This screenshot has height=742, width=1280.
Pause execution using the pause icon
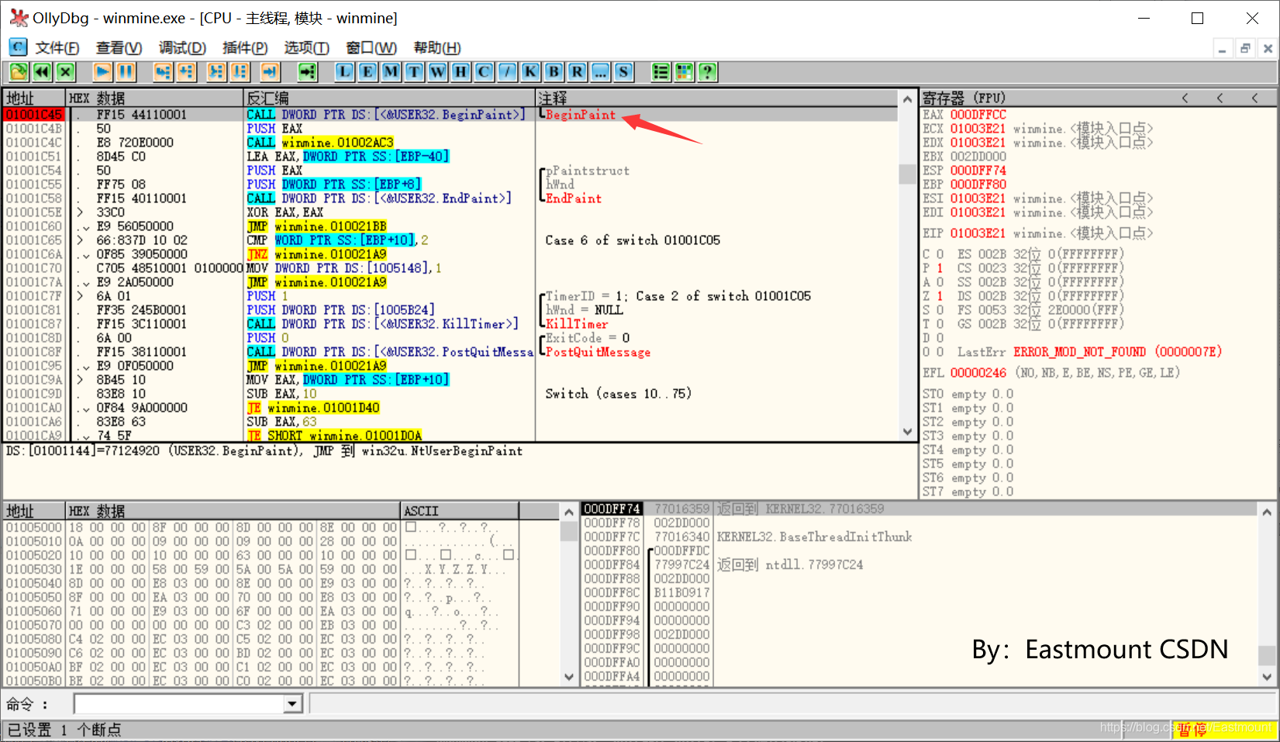126,72
